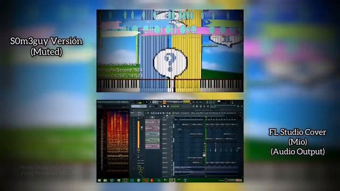This screenshot has height=191, width=340.
Task: Click the orange mixer master fader
Action: tap(139, 134)
